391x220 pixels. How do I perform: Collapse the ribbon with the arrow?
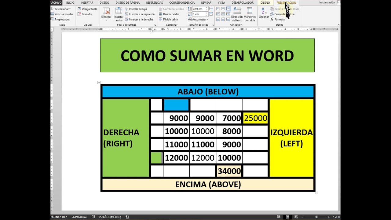pyautogui.click(x=338, y=25)
